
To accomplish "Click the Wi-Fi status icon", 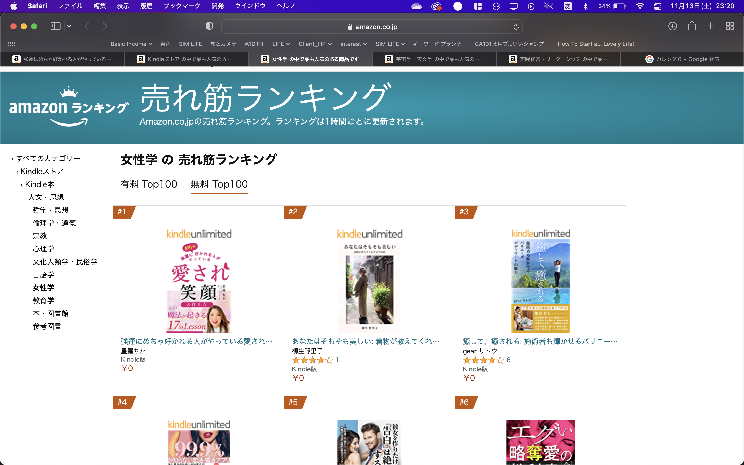I will click(x=640, y=6).
